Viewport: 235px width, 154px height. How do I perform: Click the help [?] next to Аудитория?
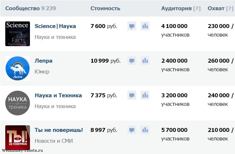coord(197,9)
